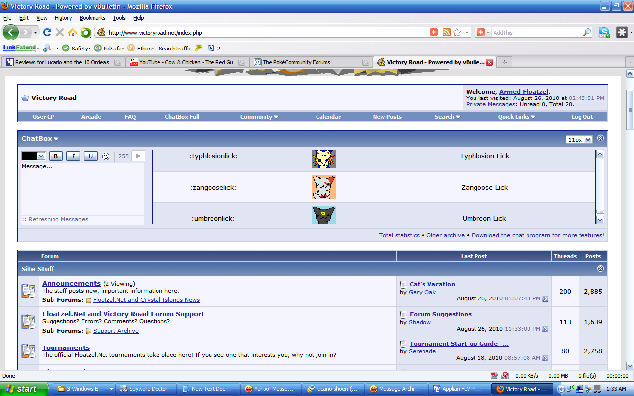Click Log Out in the navigation bar

[x=581, y=117]
